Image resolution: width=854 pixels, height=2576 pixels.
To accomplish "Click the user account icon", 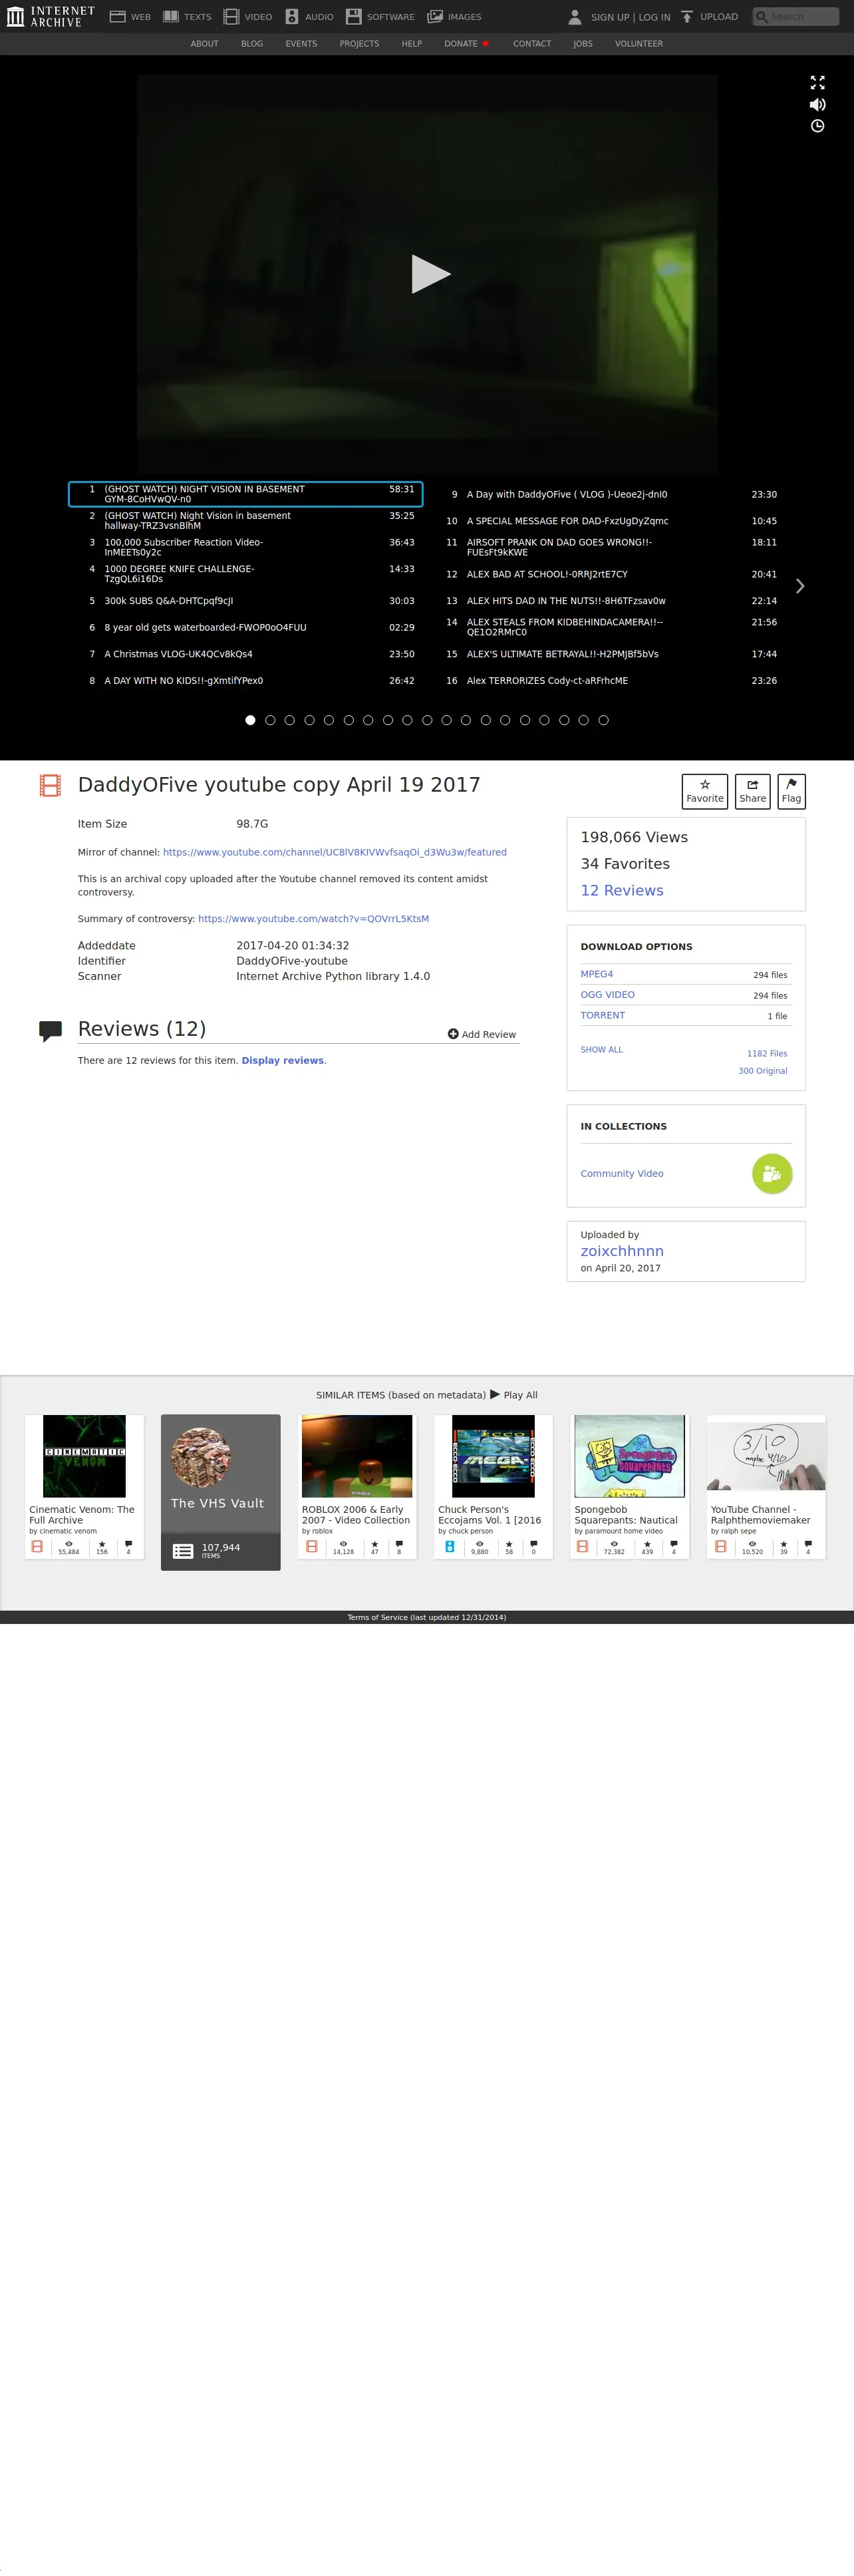I will [575, 17].
